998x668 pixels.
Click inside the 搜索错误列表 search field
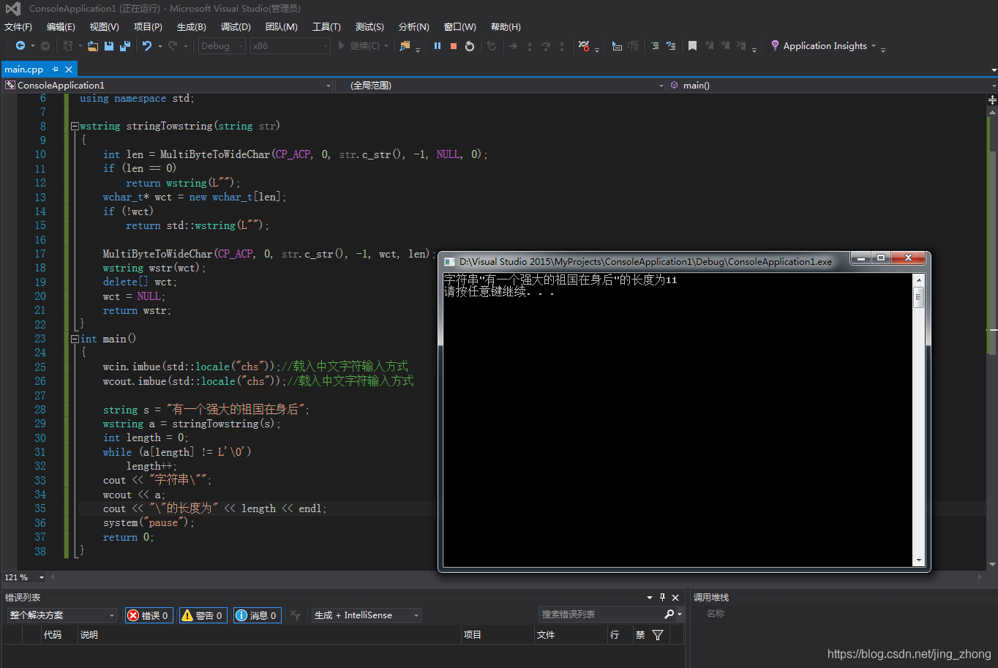click(x=600, y=615)
